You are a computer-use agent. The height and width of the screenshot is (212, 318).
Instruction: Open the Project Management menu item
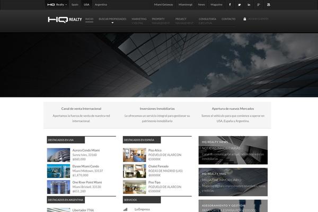pos(184,21)
